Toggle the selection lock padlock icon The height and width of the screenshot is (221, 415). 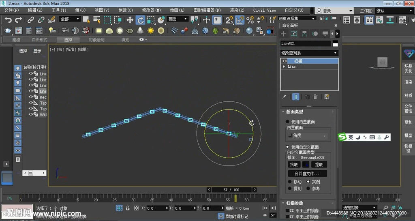pos(128,208)
